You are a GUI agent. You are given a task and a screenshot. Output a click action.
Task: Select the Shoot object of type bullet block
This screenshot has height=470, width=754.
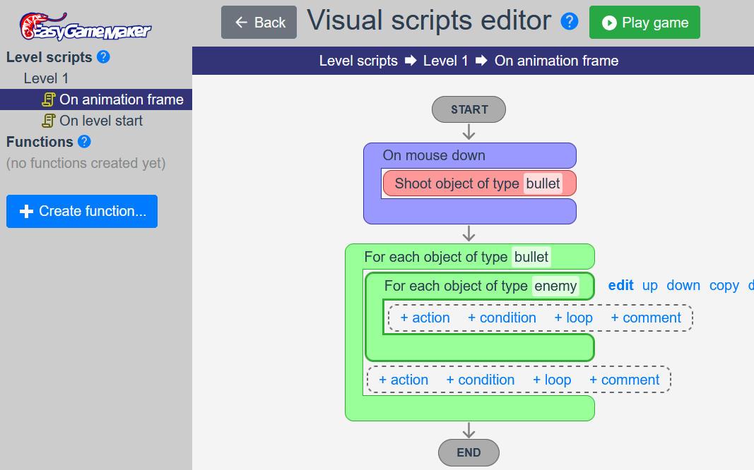[x=458, y=183]
